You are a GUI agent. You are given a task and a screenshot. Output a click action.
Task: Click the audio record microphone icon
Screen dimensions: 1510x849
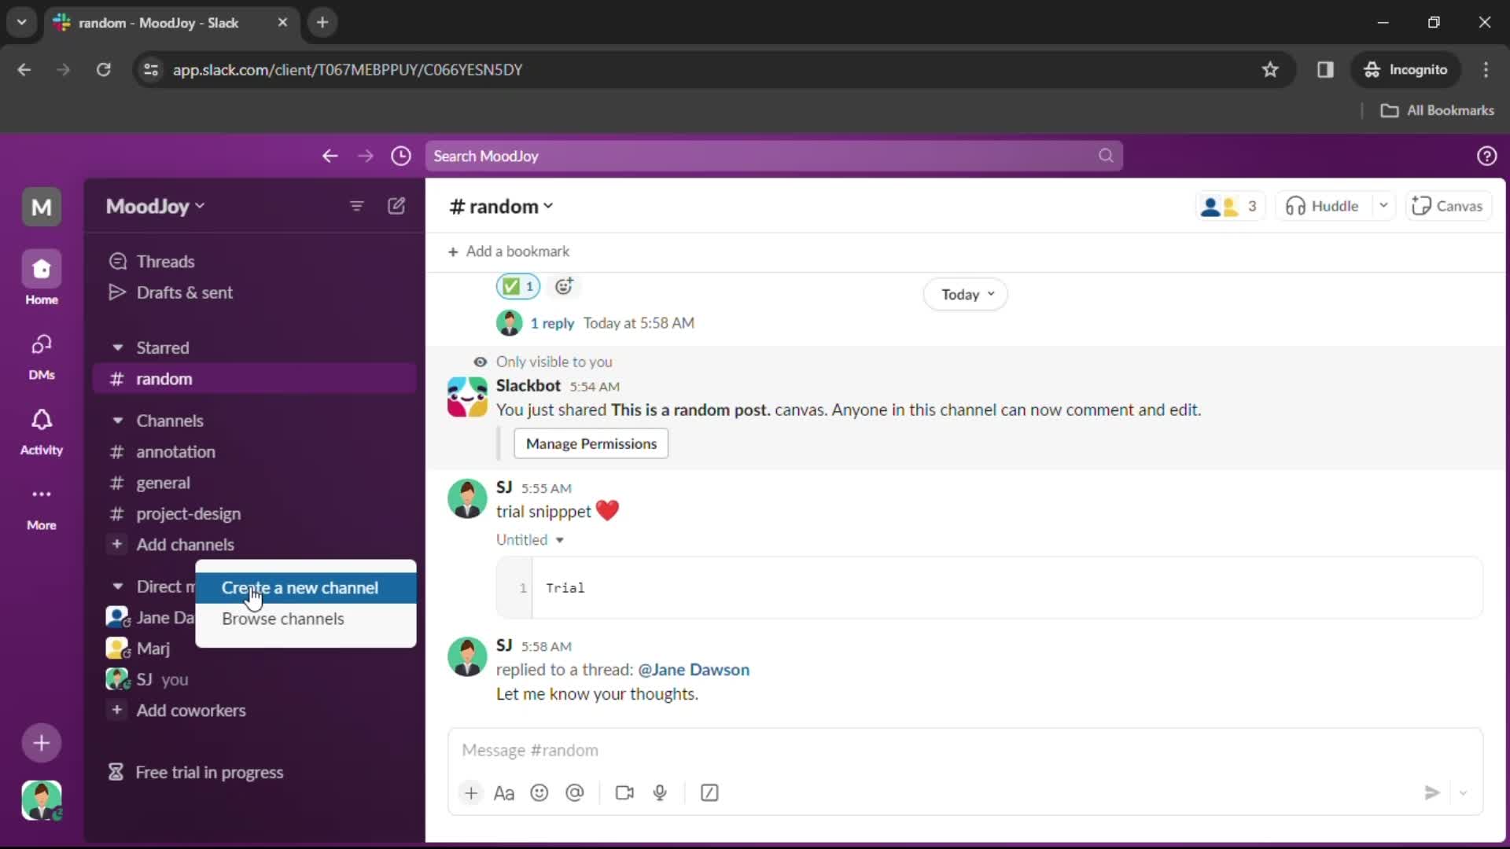[660, 792]
